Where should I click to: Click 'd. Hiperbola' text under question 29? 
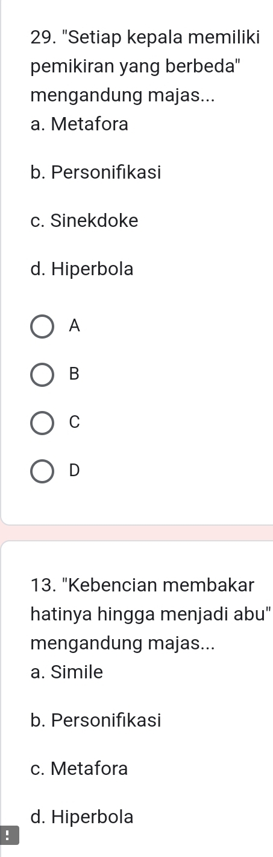click(x=81, y=269)
